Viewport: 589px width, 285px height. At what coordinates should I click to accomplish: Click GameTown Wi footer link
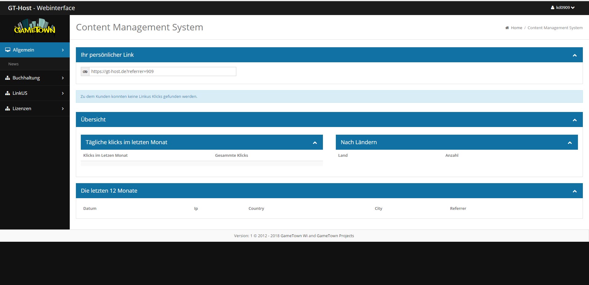click(294, 236)
